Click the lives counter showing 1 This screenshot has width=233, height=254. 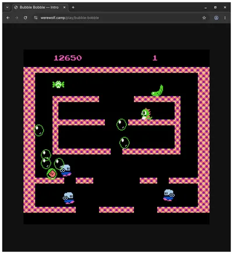click(x=155, y=58)
